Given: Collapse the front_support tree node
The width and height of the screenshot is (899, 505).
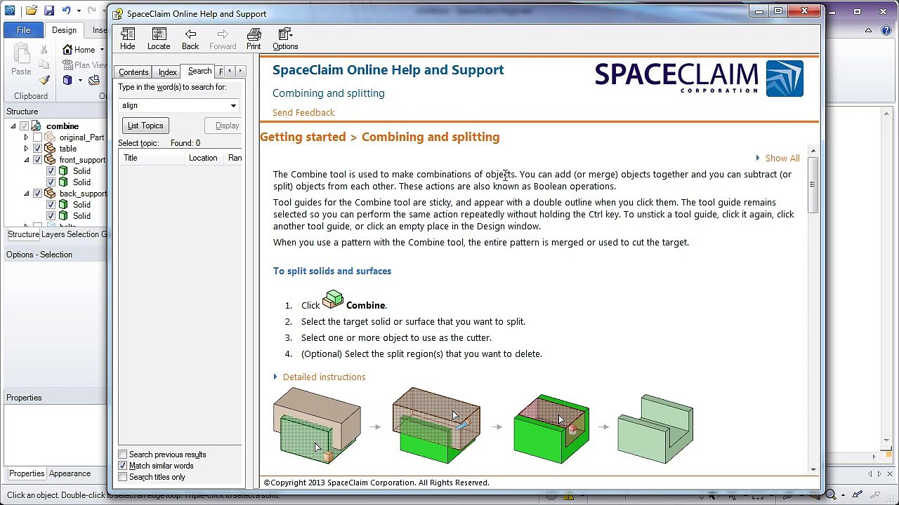Looking at the screenshot, I should pyautogui.click(x=27, y=160).
